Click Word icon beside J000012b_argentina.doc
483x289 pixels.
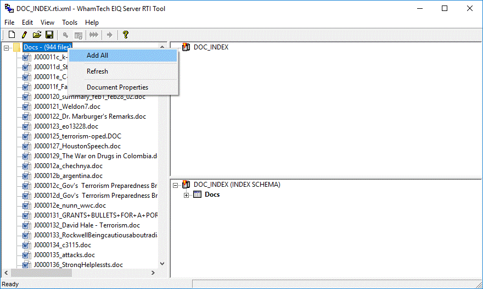click(x=27, y=176)
